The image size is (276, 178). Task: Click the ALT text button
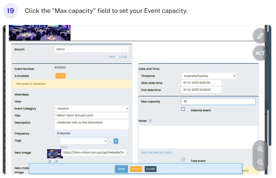pyautogui.click(x=260, y=53)
